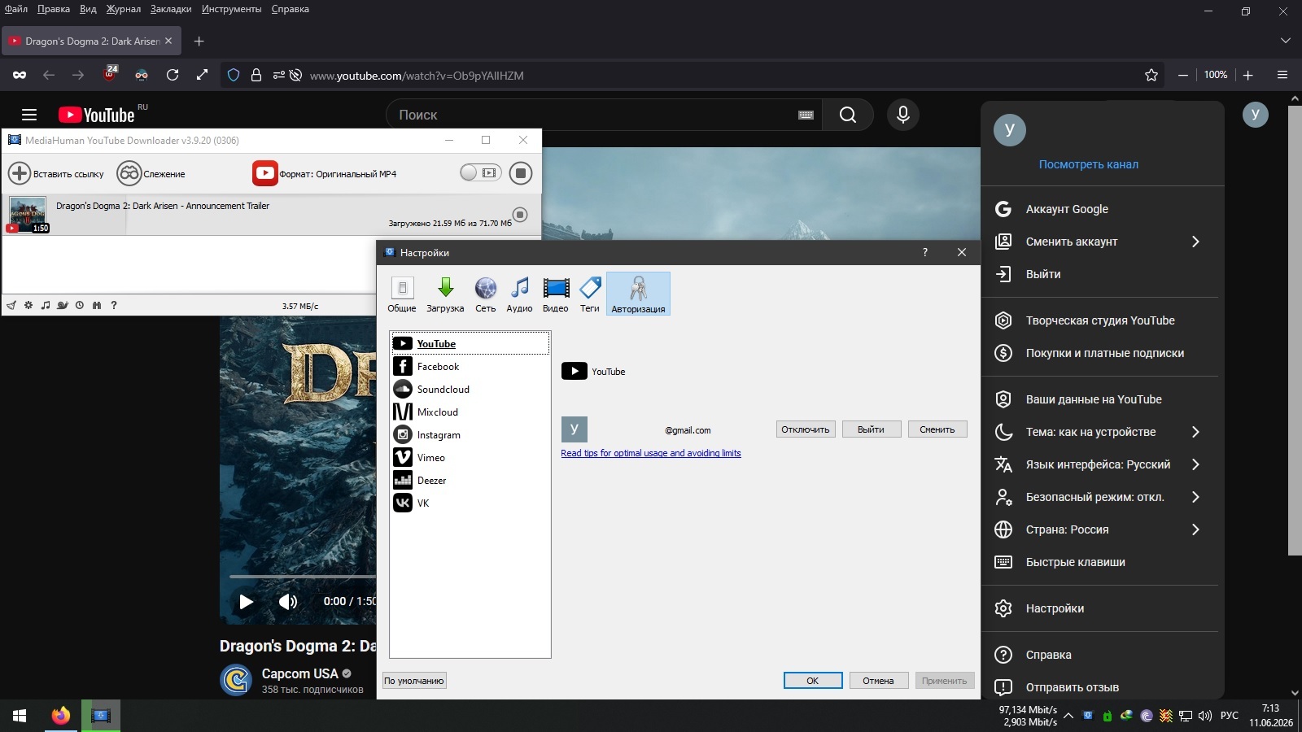The image size is (1302, 732).
Task: Reset settings with По умолчанию button
Action: (x=414, y=681)
